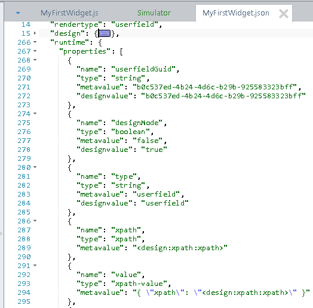Click the "userfield" rendertype value on line 14
Screen dimensions: 313x308
pyautogui.click(x=135, y=24)
